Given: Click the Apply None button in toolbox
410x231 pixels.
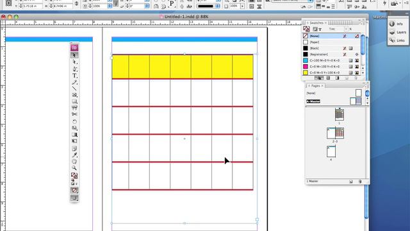Looking at the screenshot, I should pos(74,191).
